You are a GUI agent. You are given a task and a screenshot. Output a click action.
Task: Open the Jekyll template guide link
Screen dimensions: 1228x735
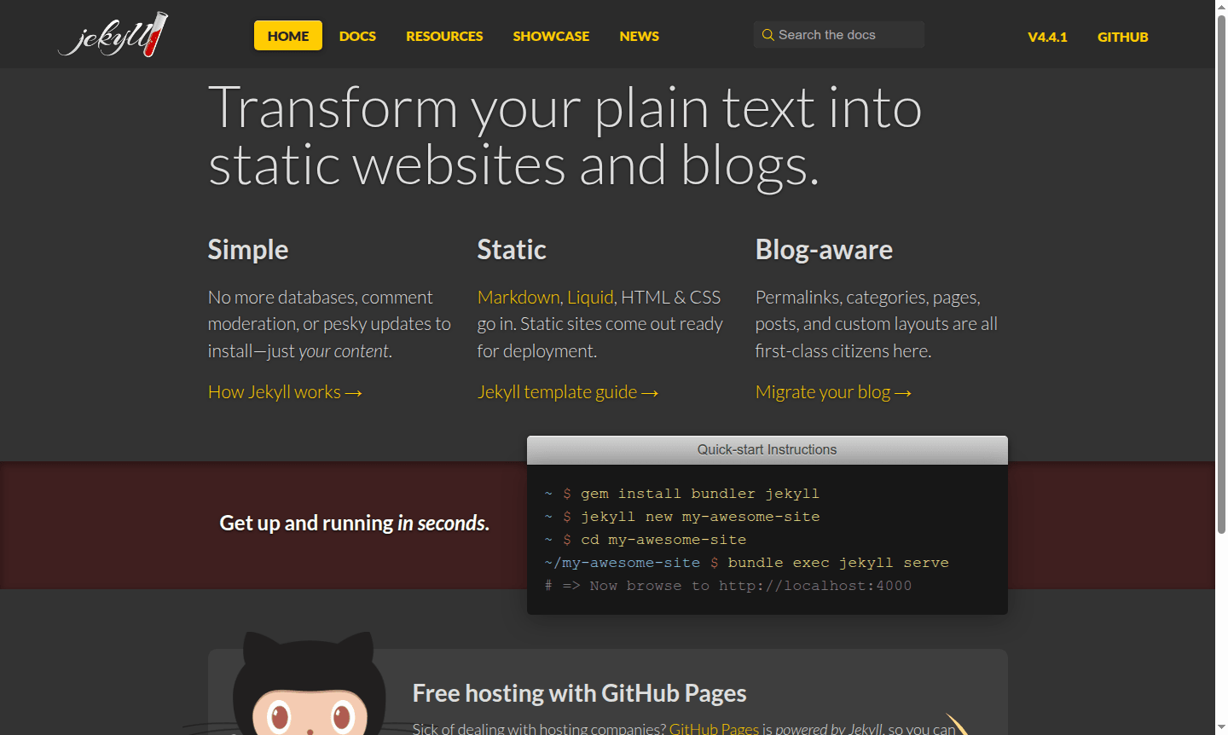point(567,392)
